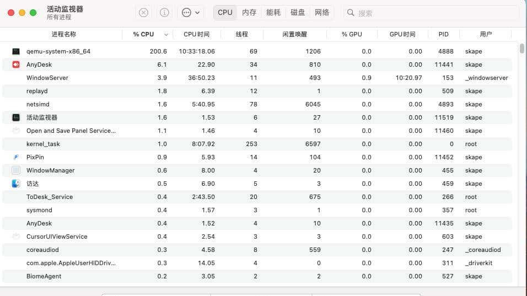Image resolution: width=527 pixels, height=296 pixels.
Task: Open the more actions ellipsis menu
Action: [191, 13]
